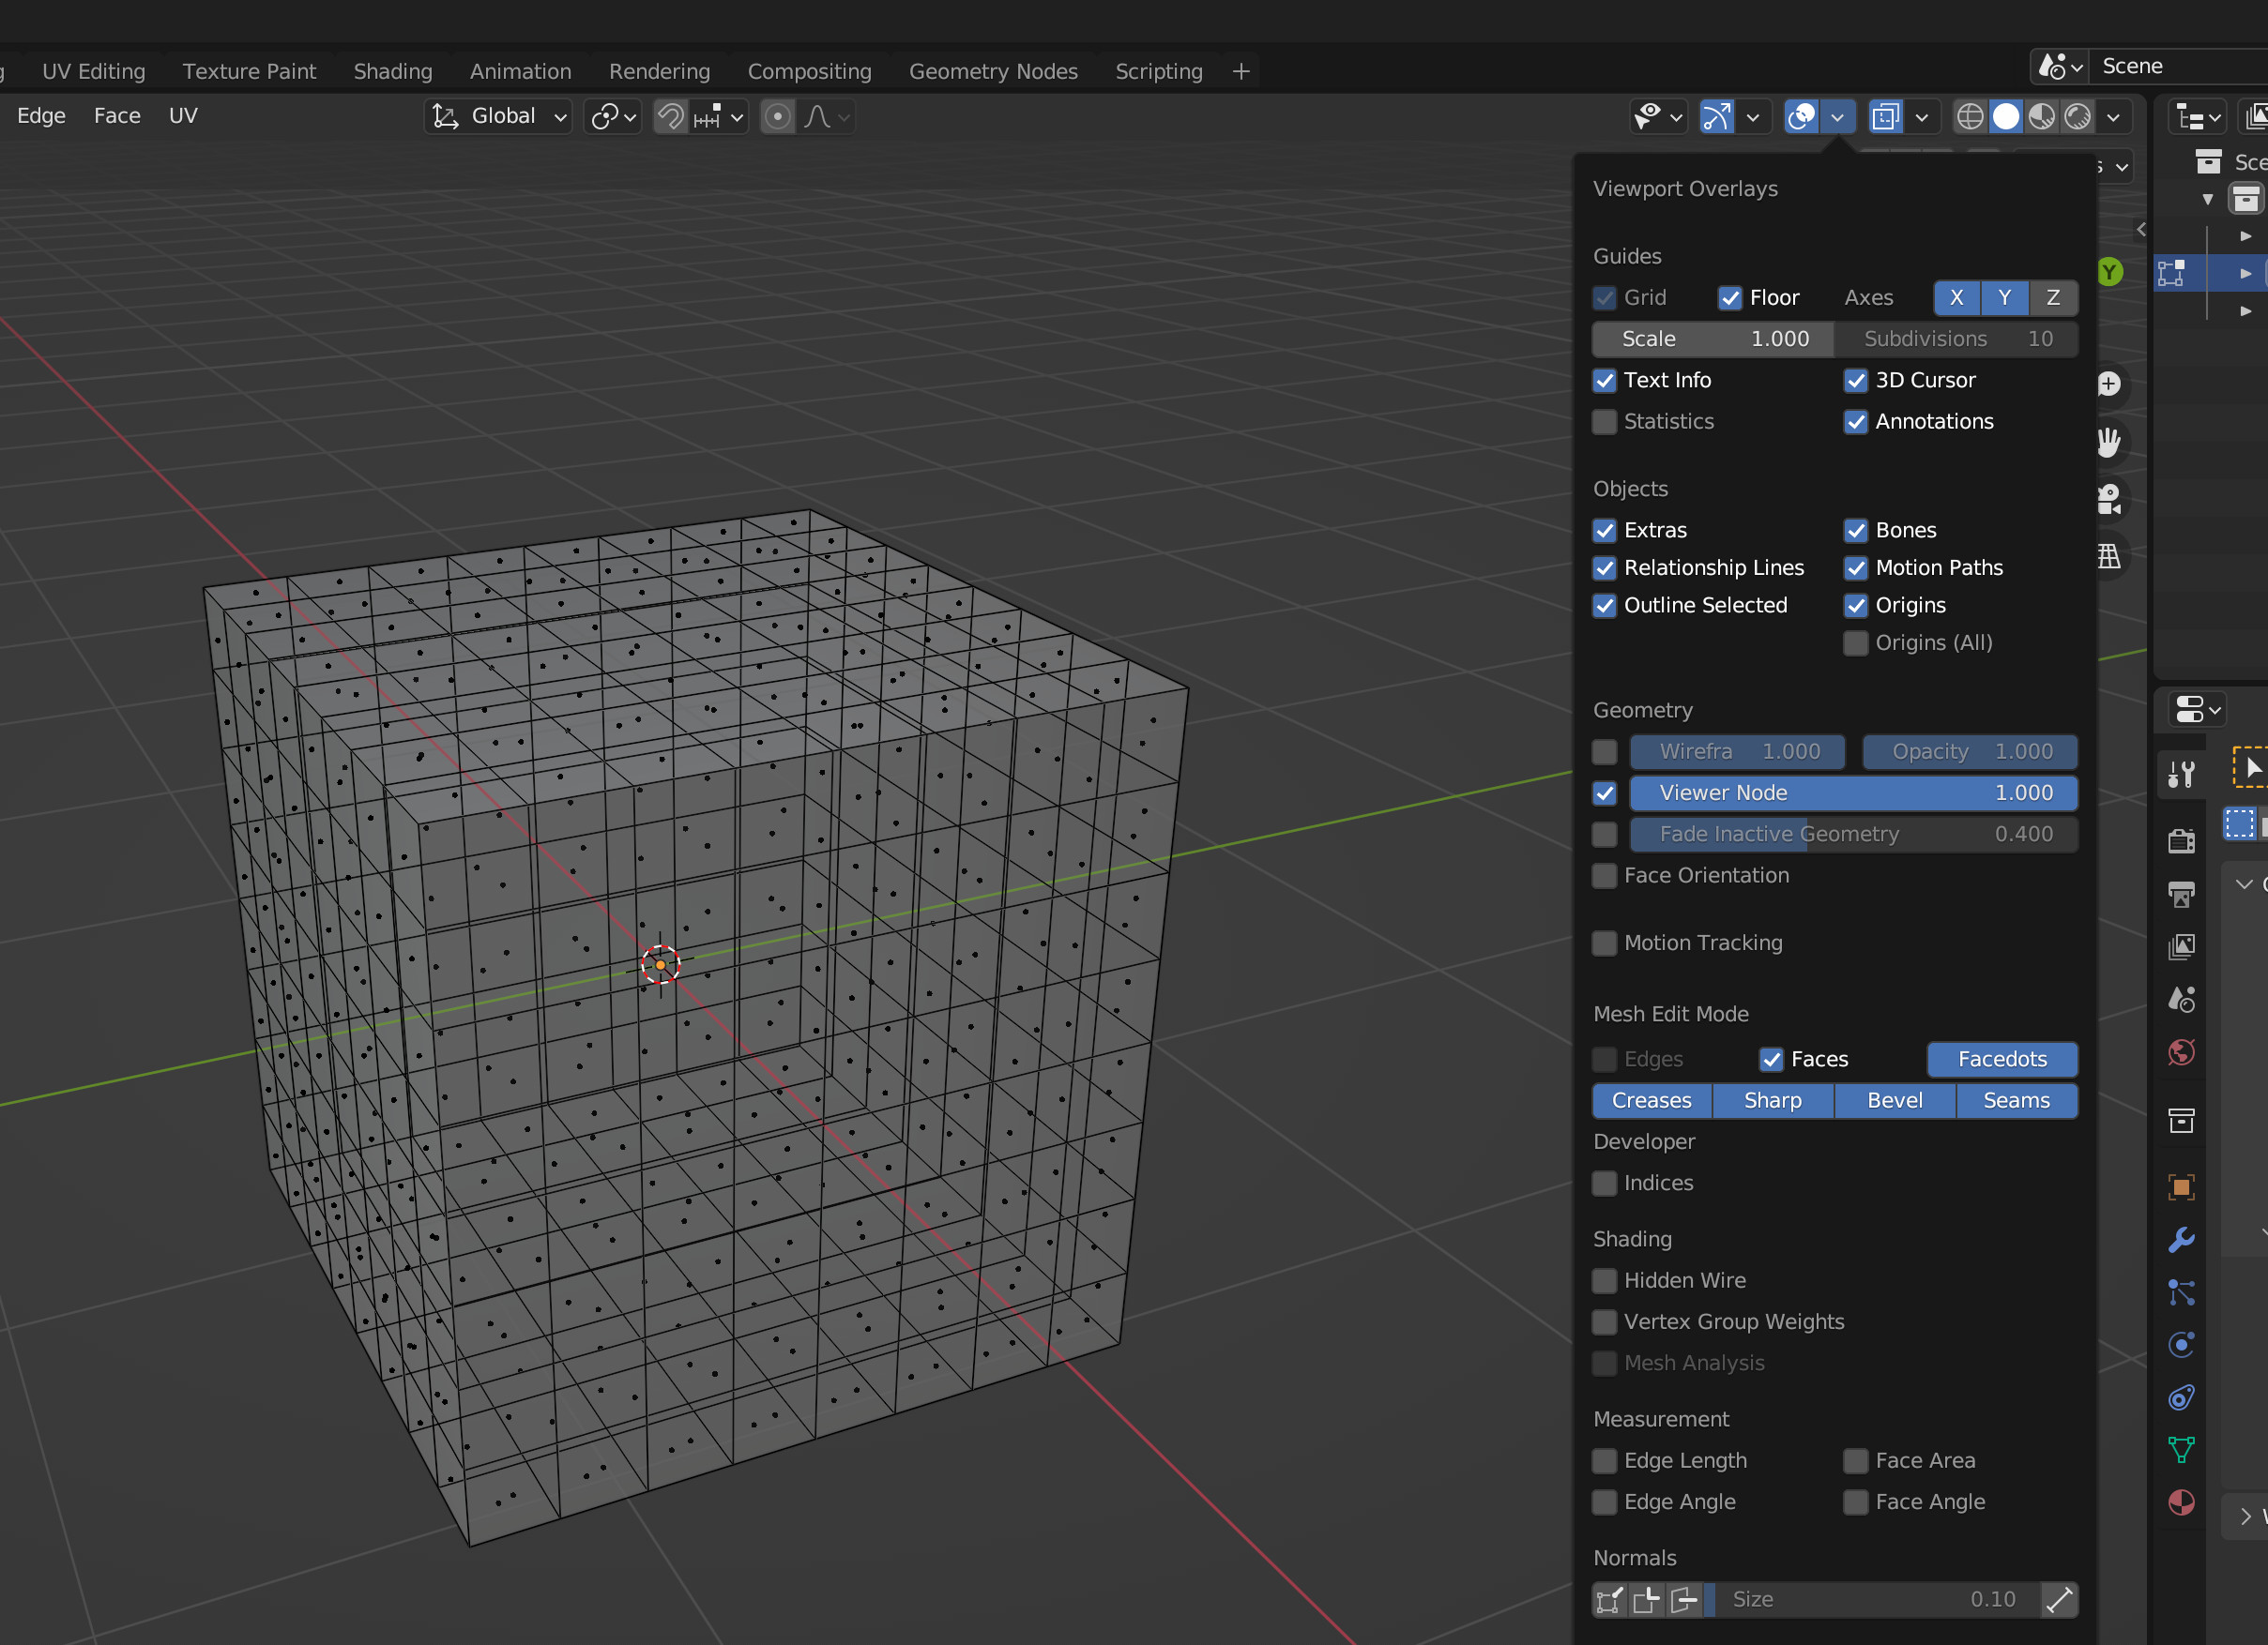Click the camera view gizmo button

(x=2109, y=499)
